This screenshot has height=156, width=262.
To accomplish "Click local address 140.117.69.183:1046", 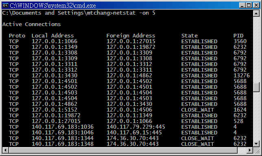I will [63, 132].
